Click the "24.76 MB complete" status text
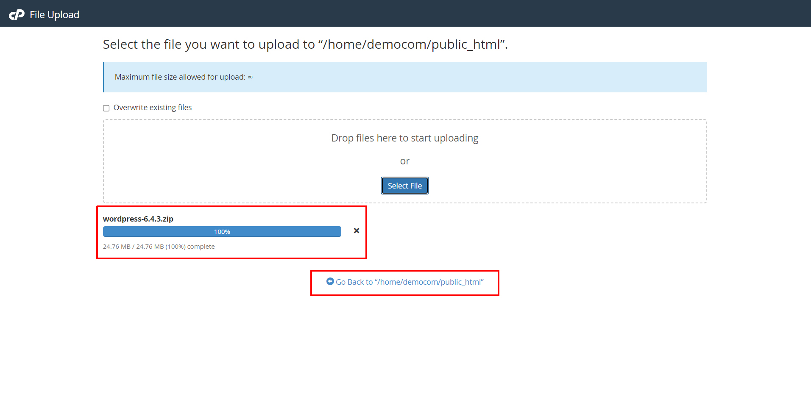 point(159,247)
